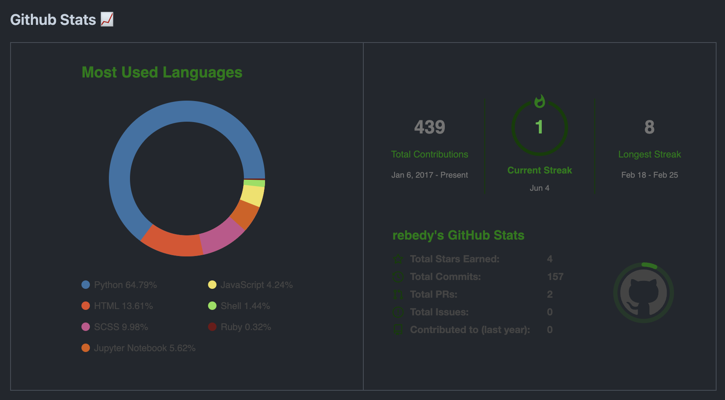Click the 'Jun 4' streak date
Screen dimensions: 725x400
coord(540,188)
